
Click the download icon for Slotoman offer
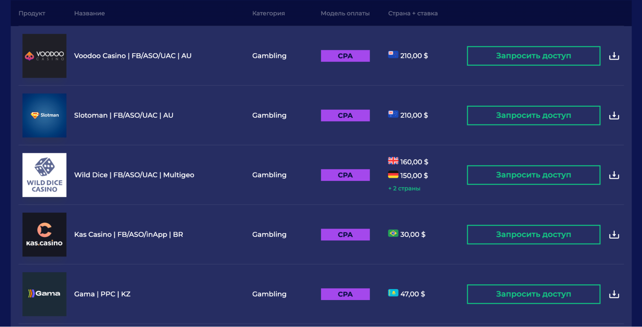614,115
